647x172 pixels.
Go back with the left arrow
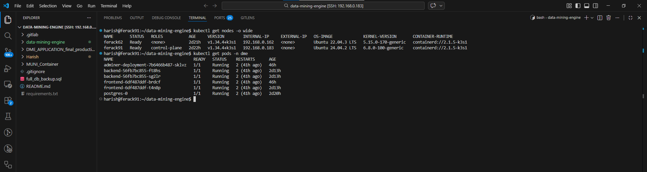pos(206,6)
